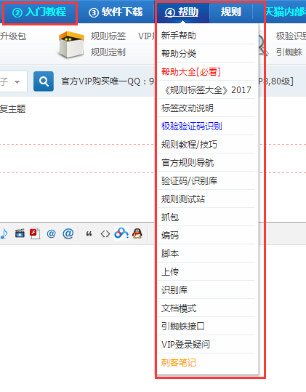Click the smaller @ mention icon
Screen dimensions: 306x392
tap(51, 233)
